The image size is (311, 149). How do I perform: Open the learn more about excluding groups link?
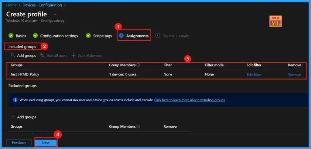click(190, 100)
